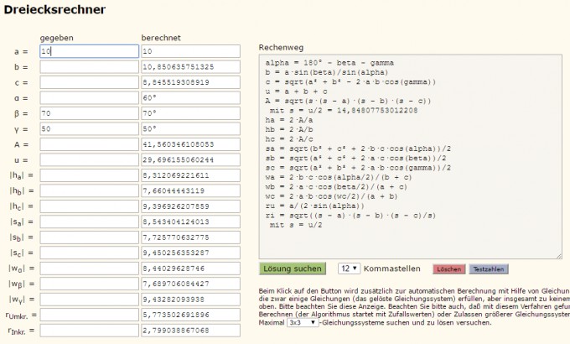Select the given input field for perimeter u
This screenshot has width=570, height=344.
89,159
